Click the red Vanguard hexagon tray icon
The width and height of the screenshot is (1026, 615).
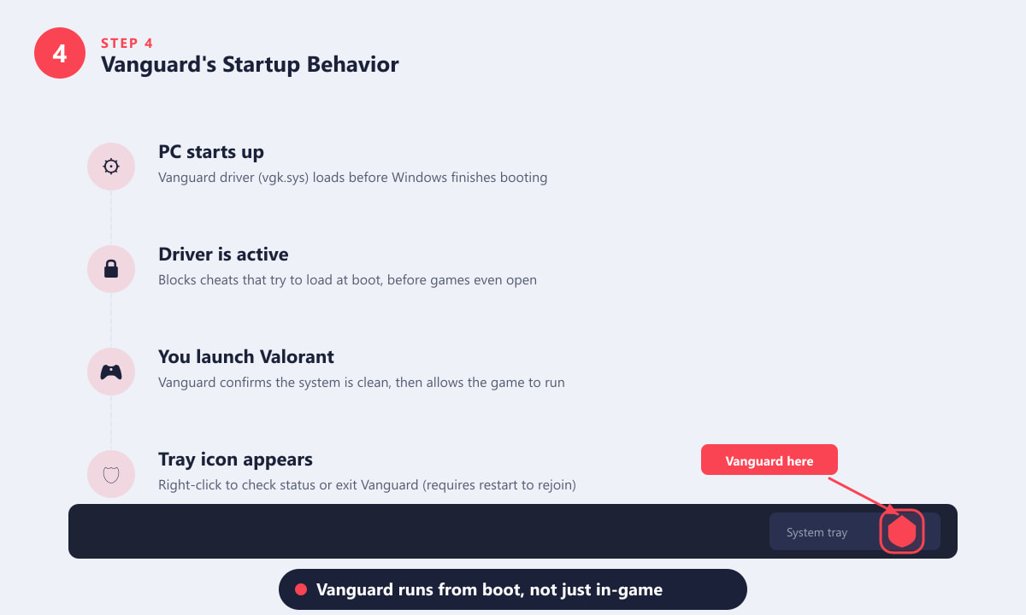point(902,531)
